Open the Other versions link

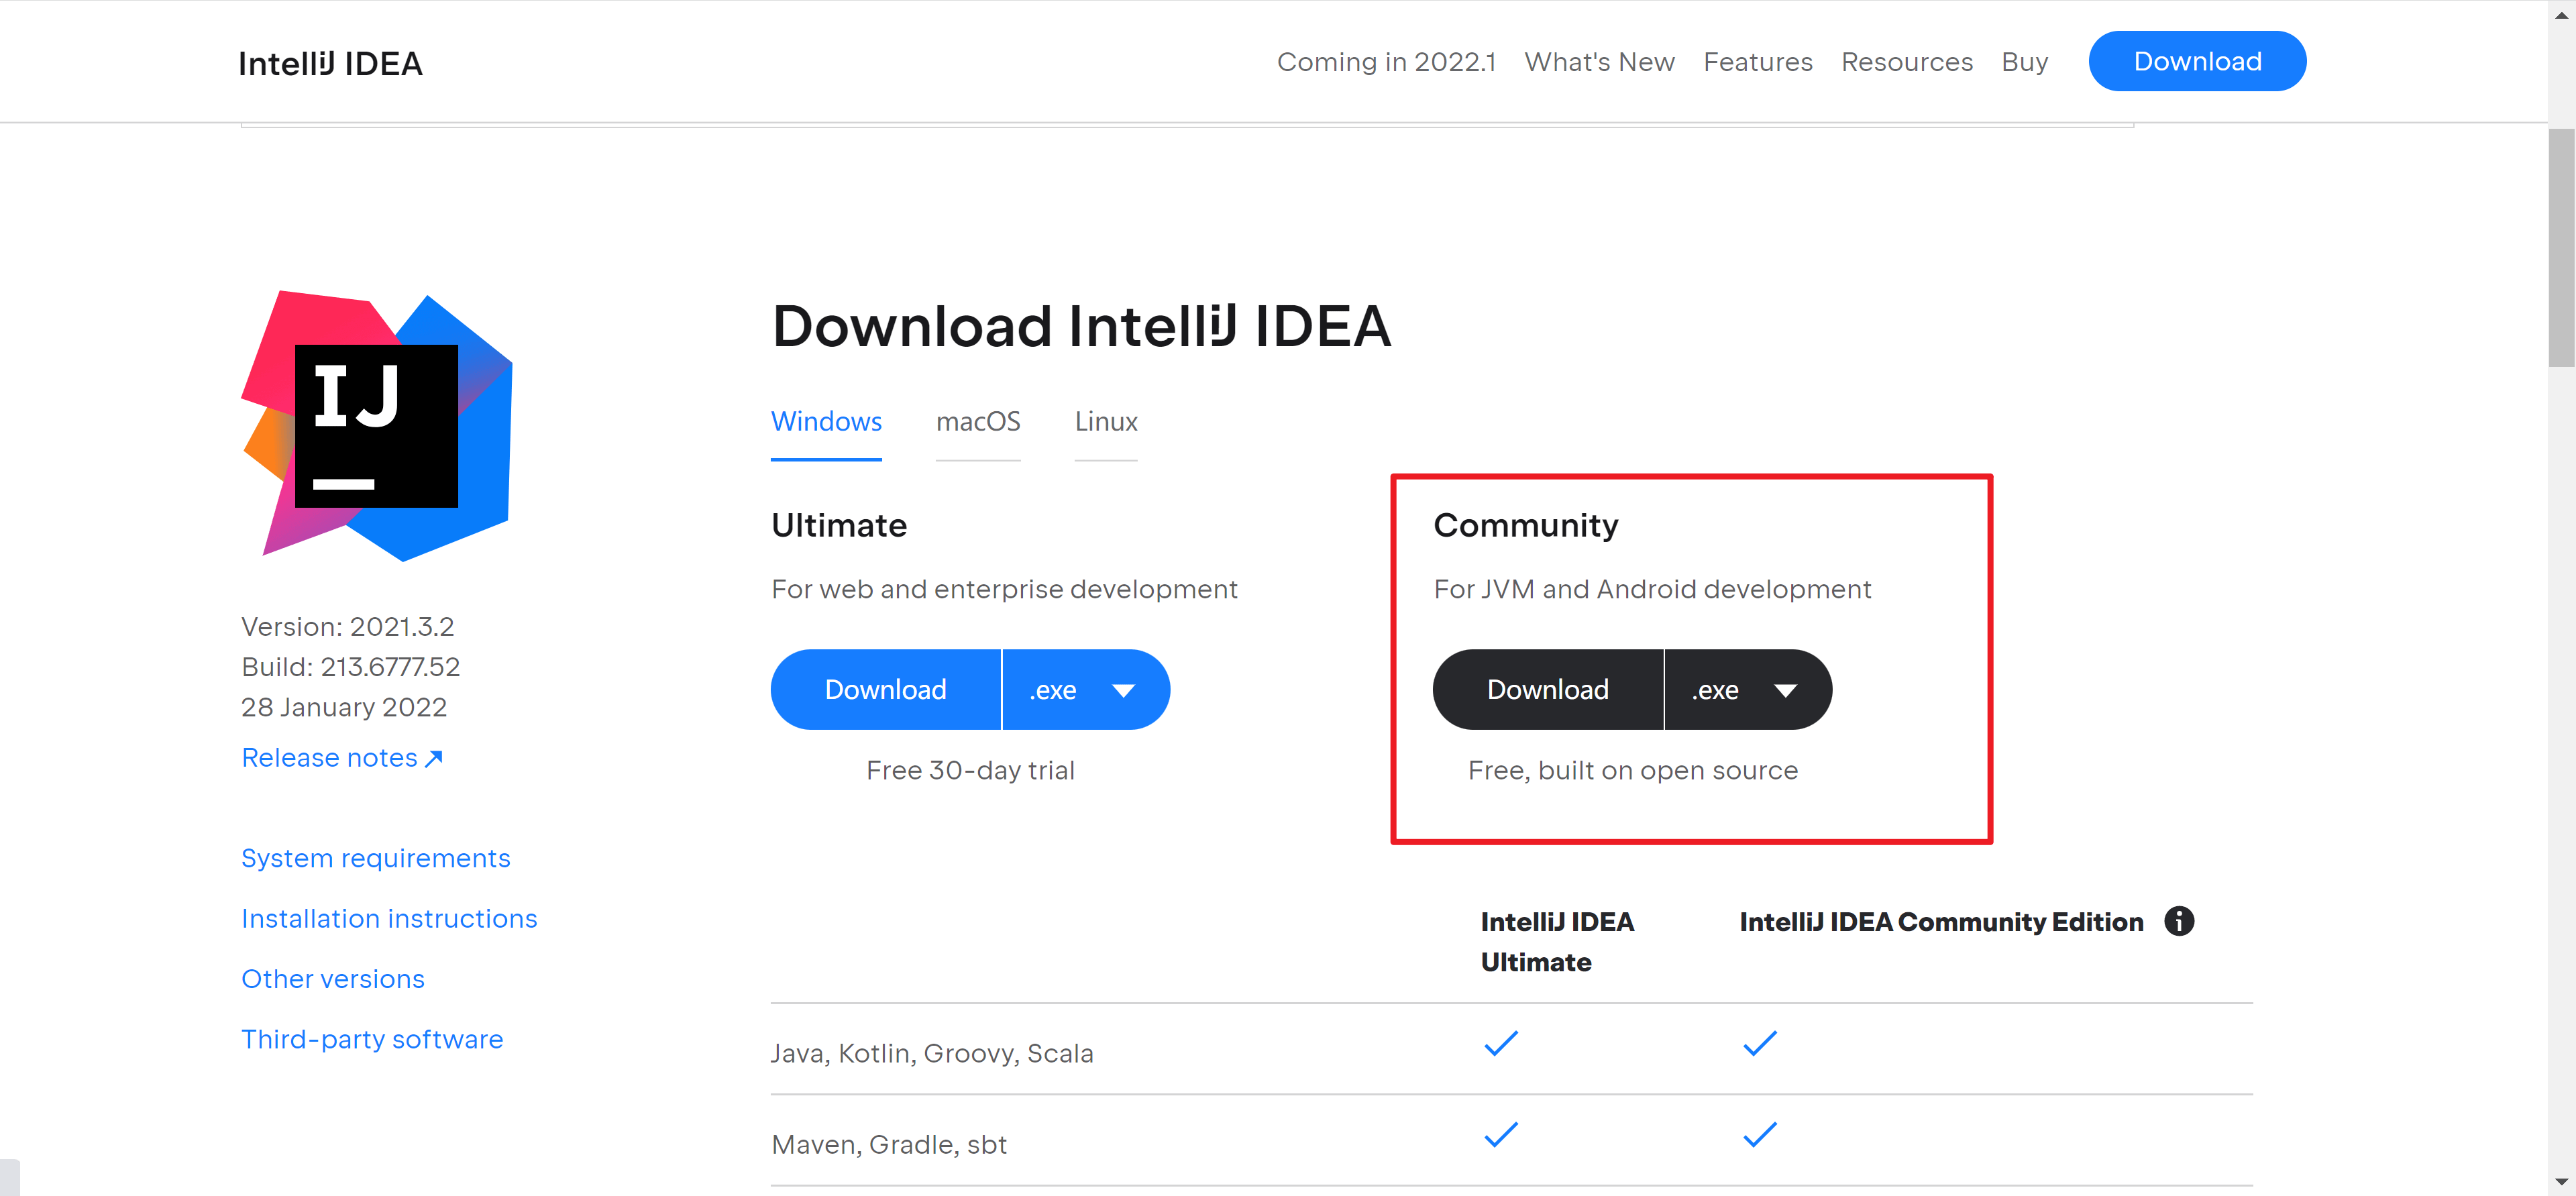point(332,979)
